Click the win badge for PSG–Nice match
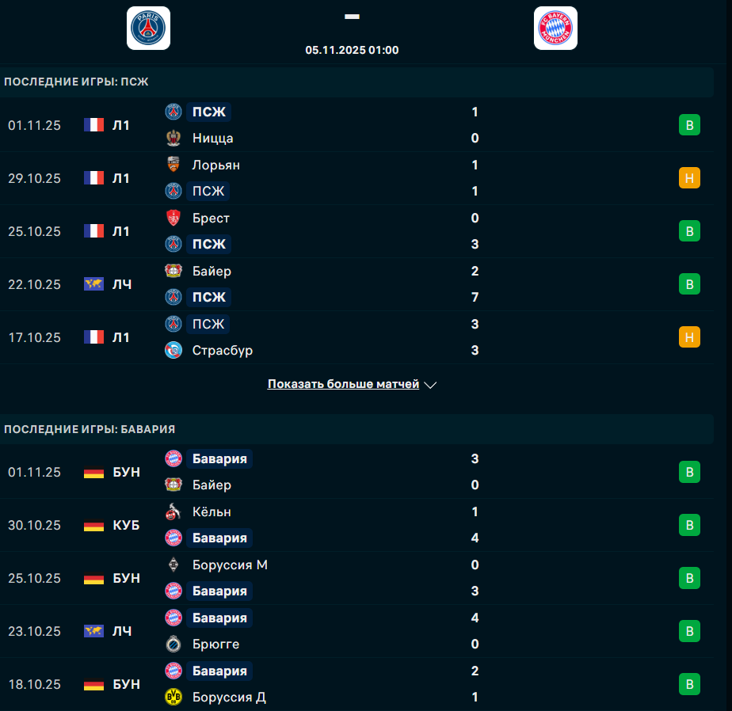The width and height of the screenshot is (732, 711). [x=689, y=125]
